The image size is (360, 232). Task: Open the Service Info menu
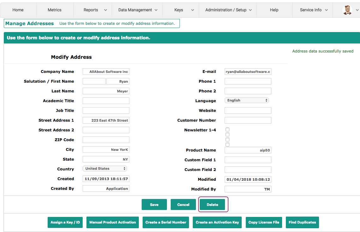pos(312,10)
